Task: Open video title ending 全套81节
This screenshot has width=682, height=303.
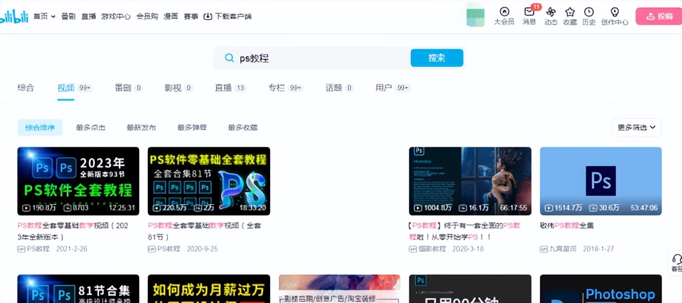Action: [x=205, y=231]
